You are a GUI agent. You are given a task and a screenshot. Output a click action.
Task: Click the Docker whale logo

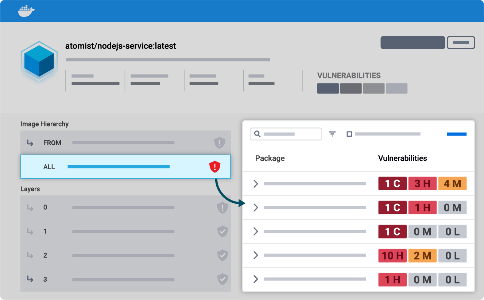(x=26, y=11)
